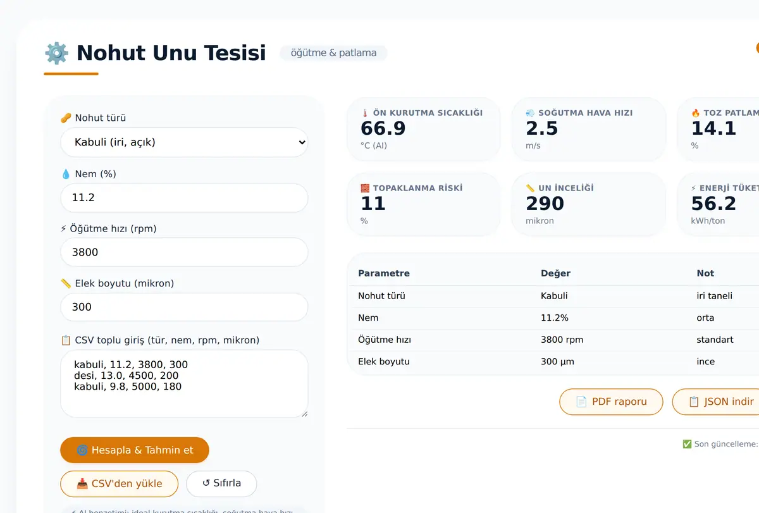Click the 14.1 dust explosion percentage

tap(713, 128)
